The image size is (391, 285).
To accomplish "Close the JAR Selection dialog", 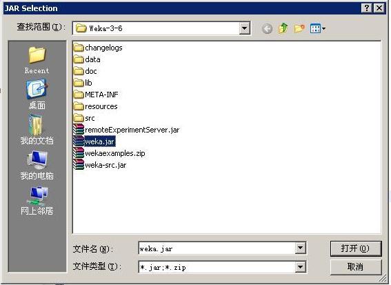I will coord(379,8).
